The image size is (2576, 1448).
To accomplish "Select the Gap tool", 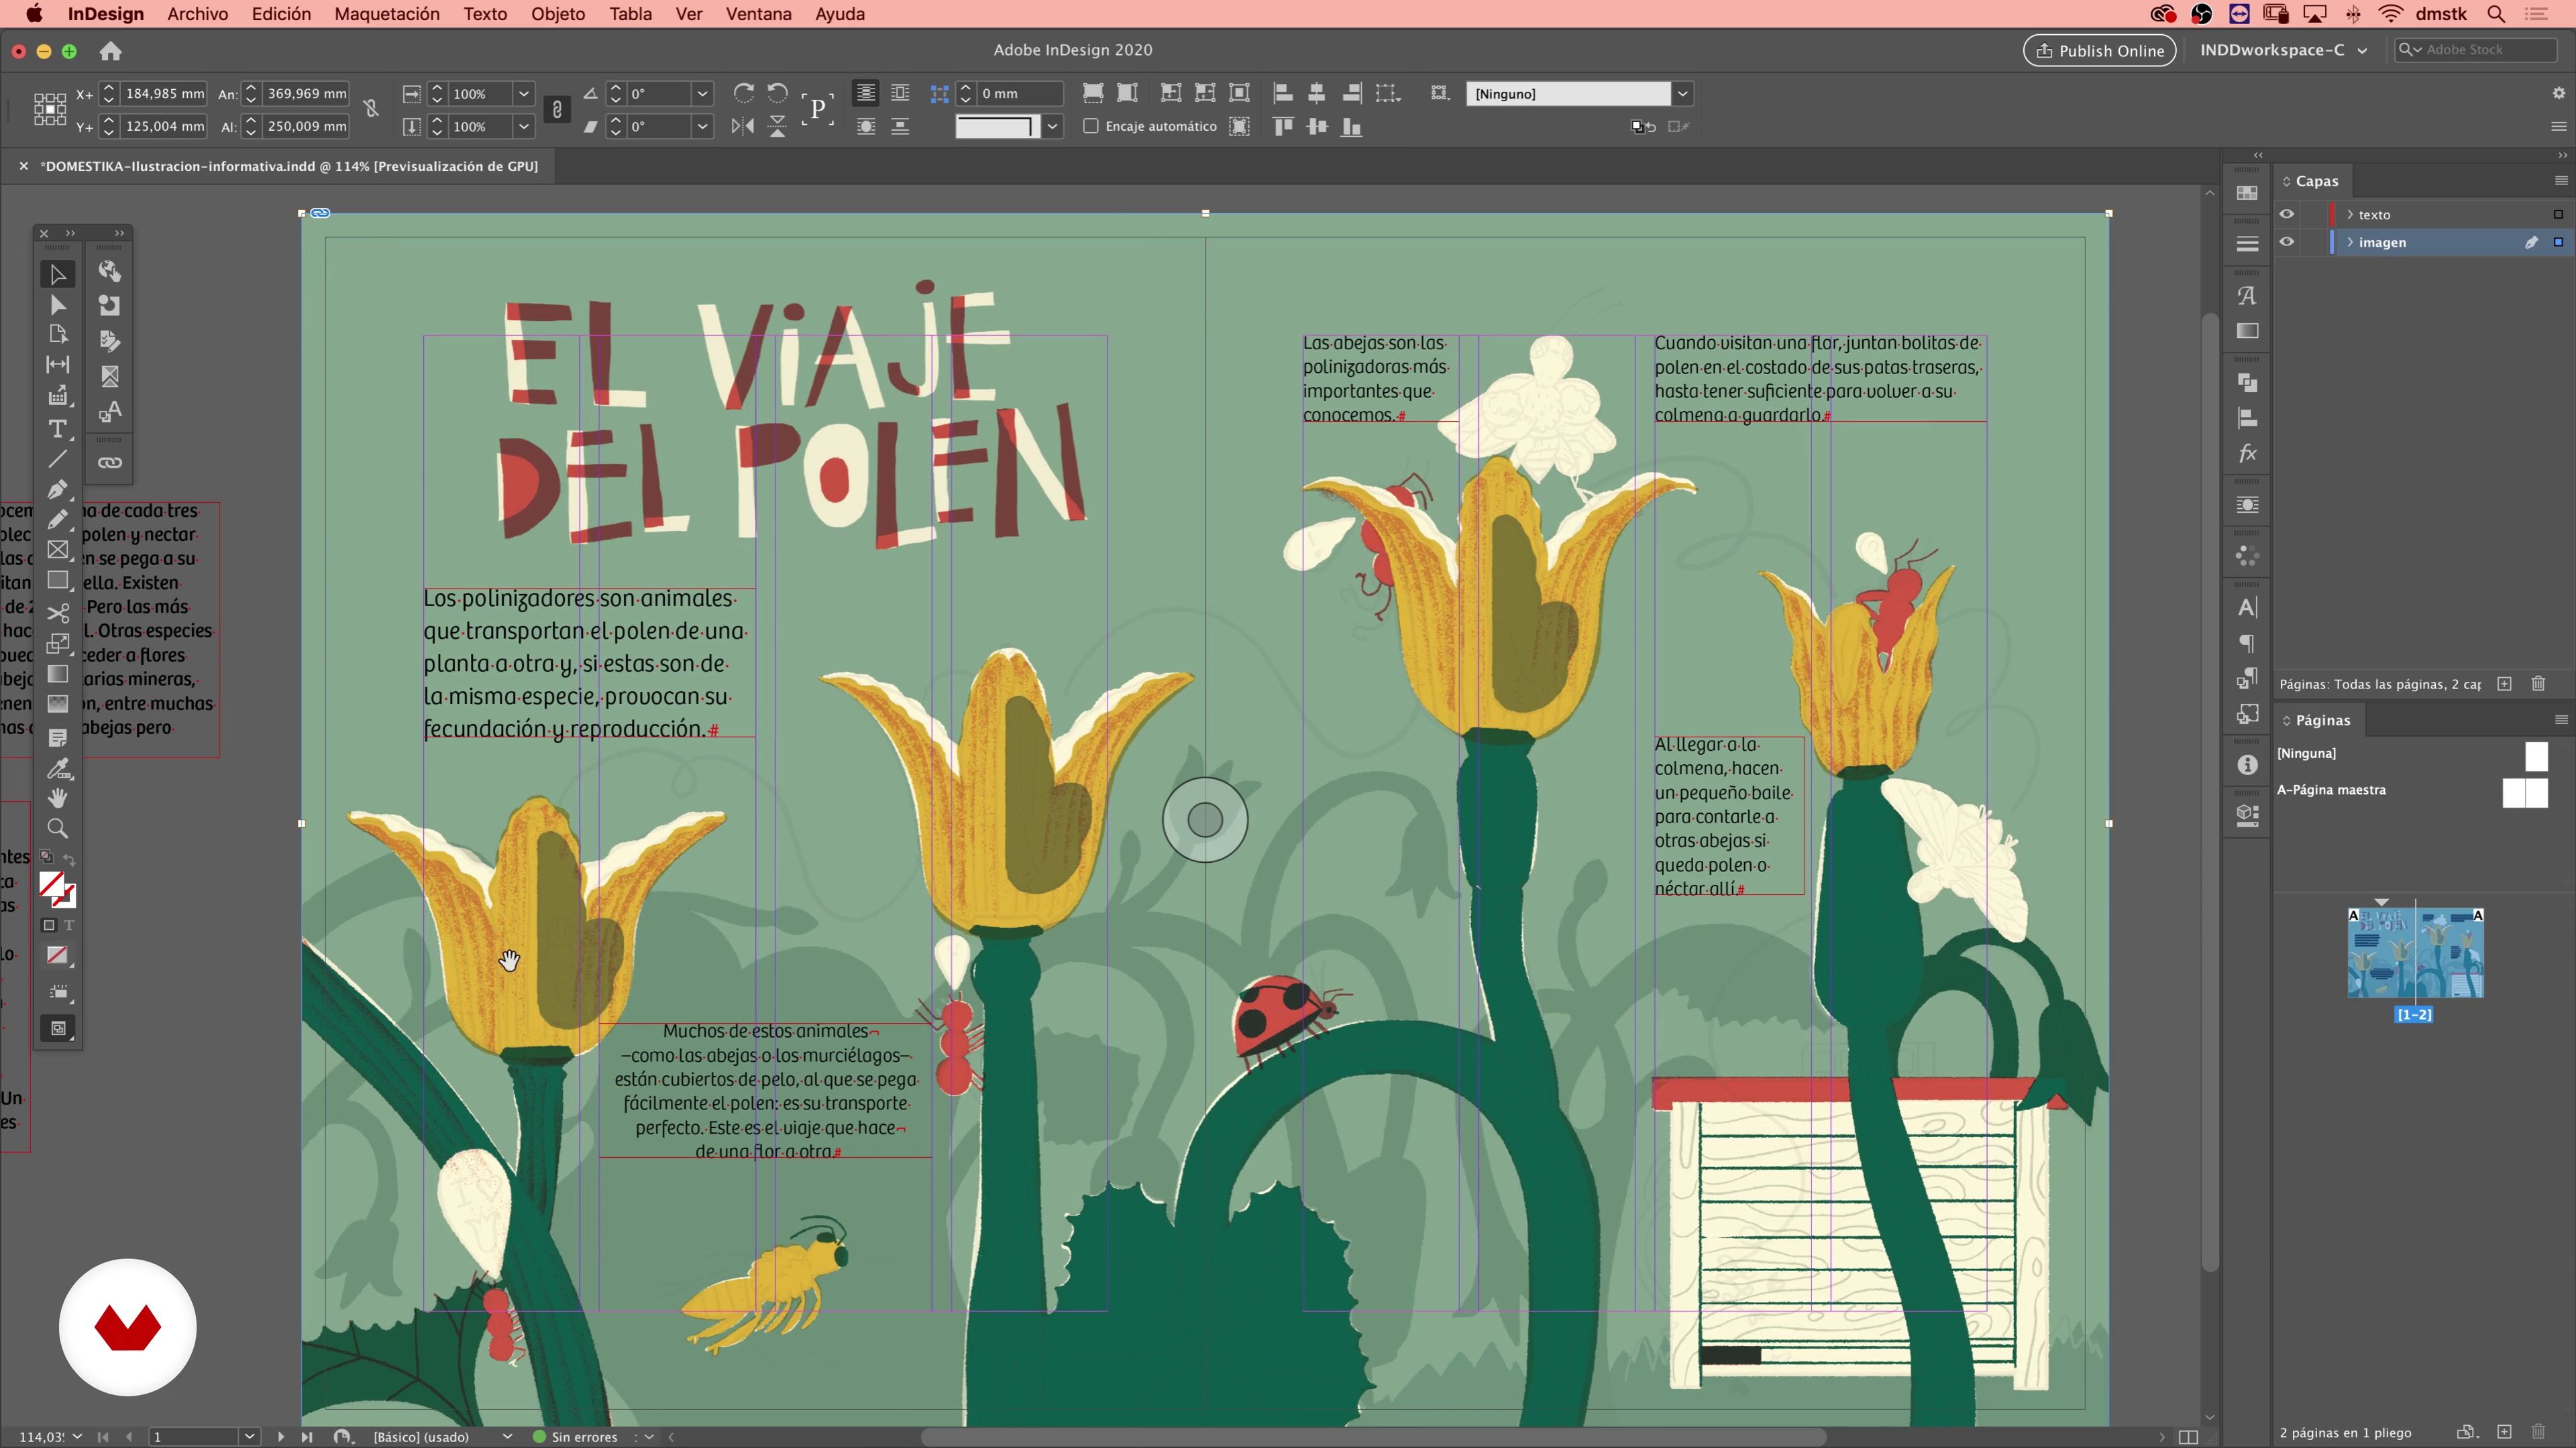I will (x=57, y=365).
